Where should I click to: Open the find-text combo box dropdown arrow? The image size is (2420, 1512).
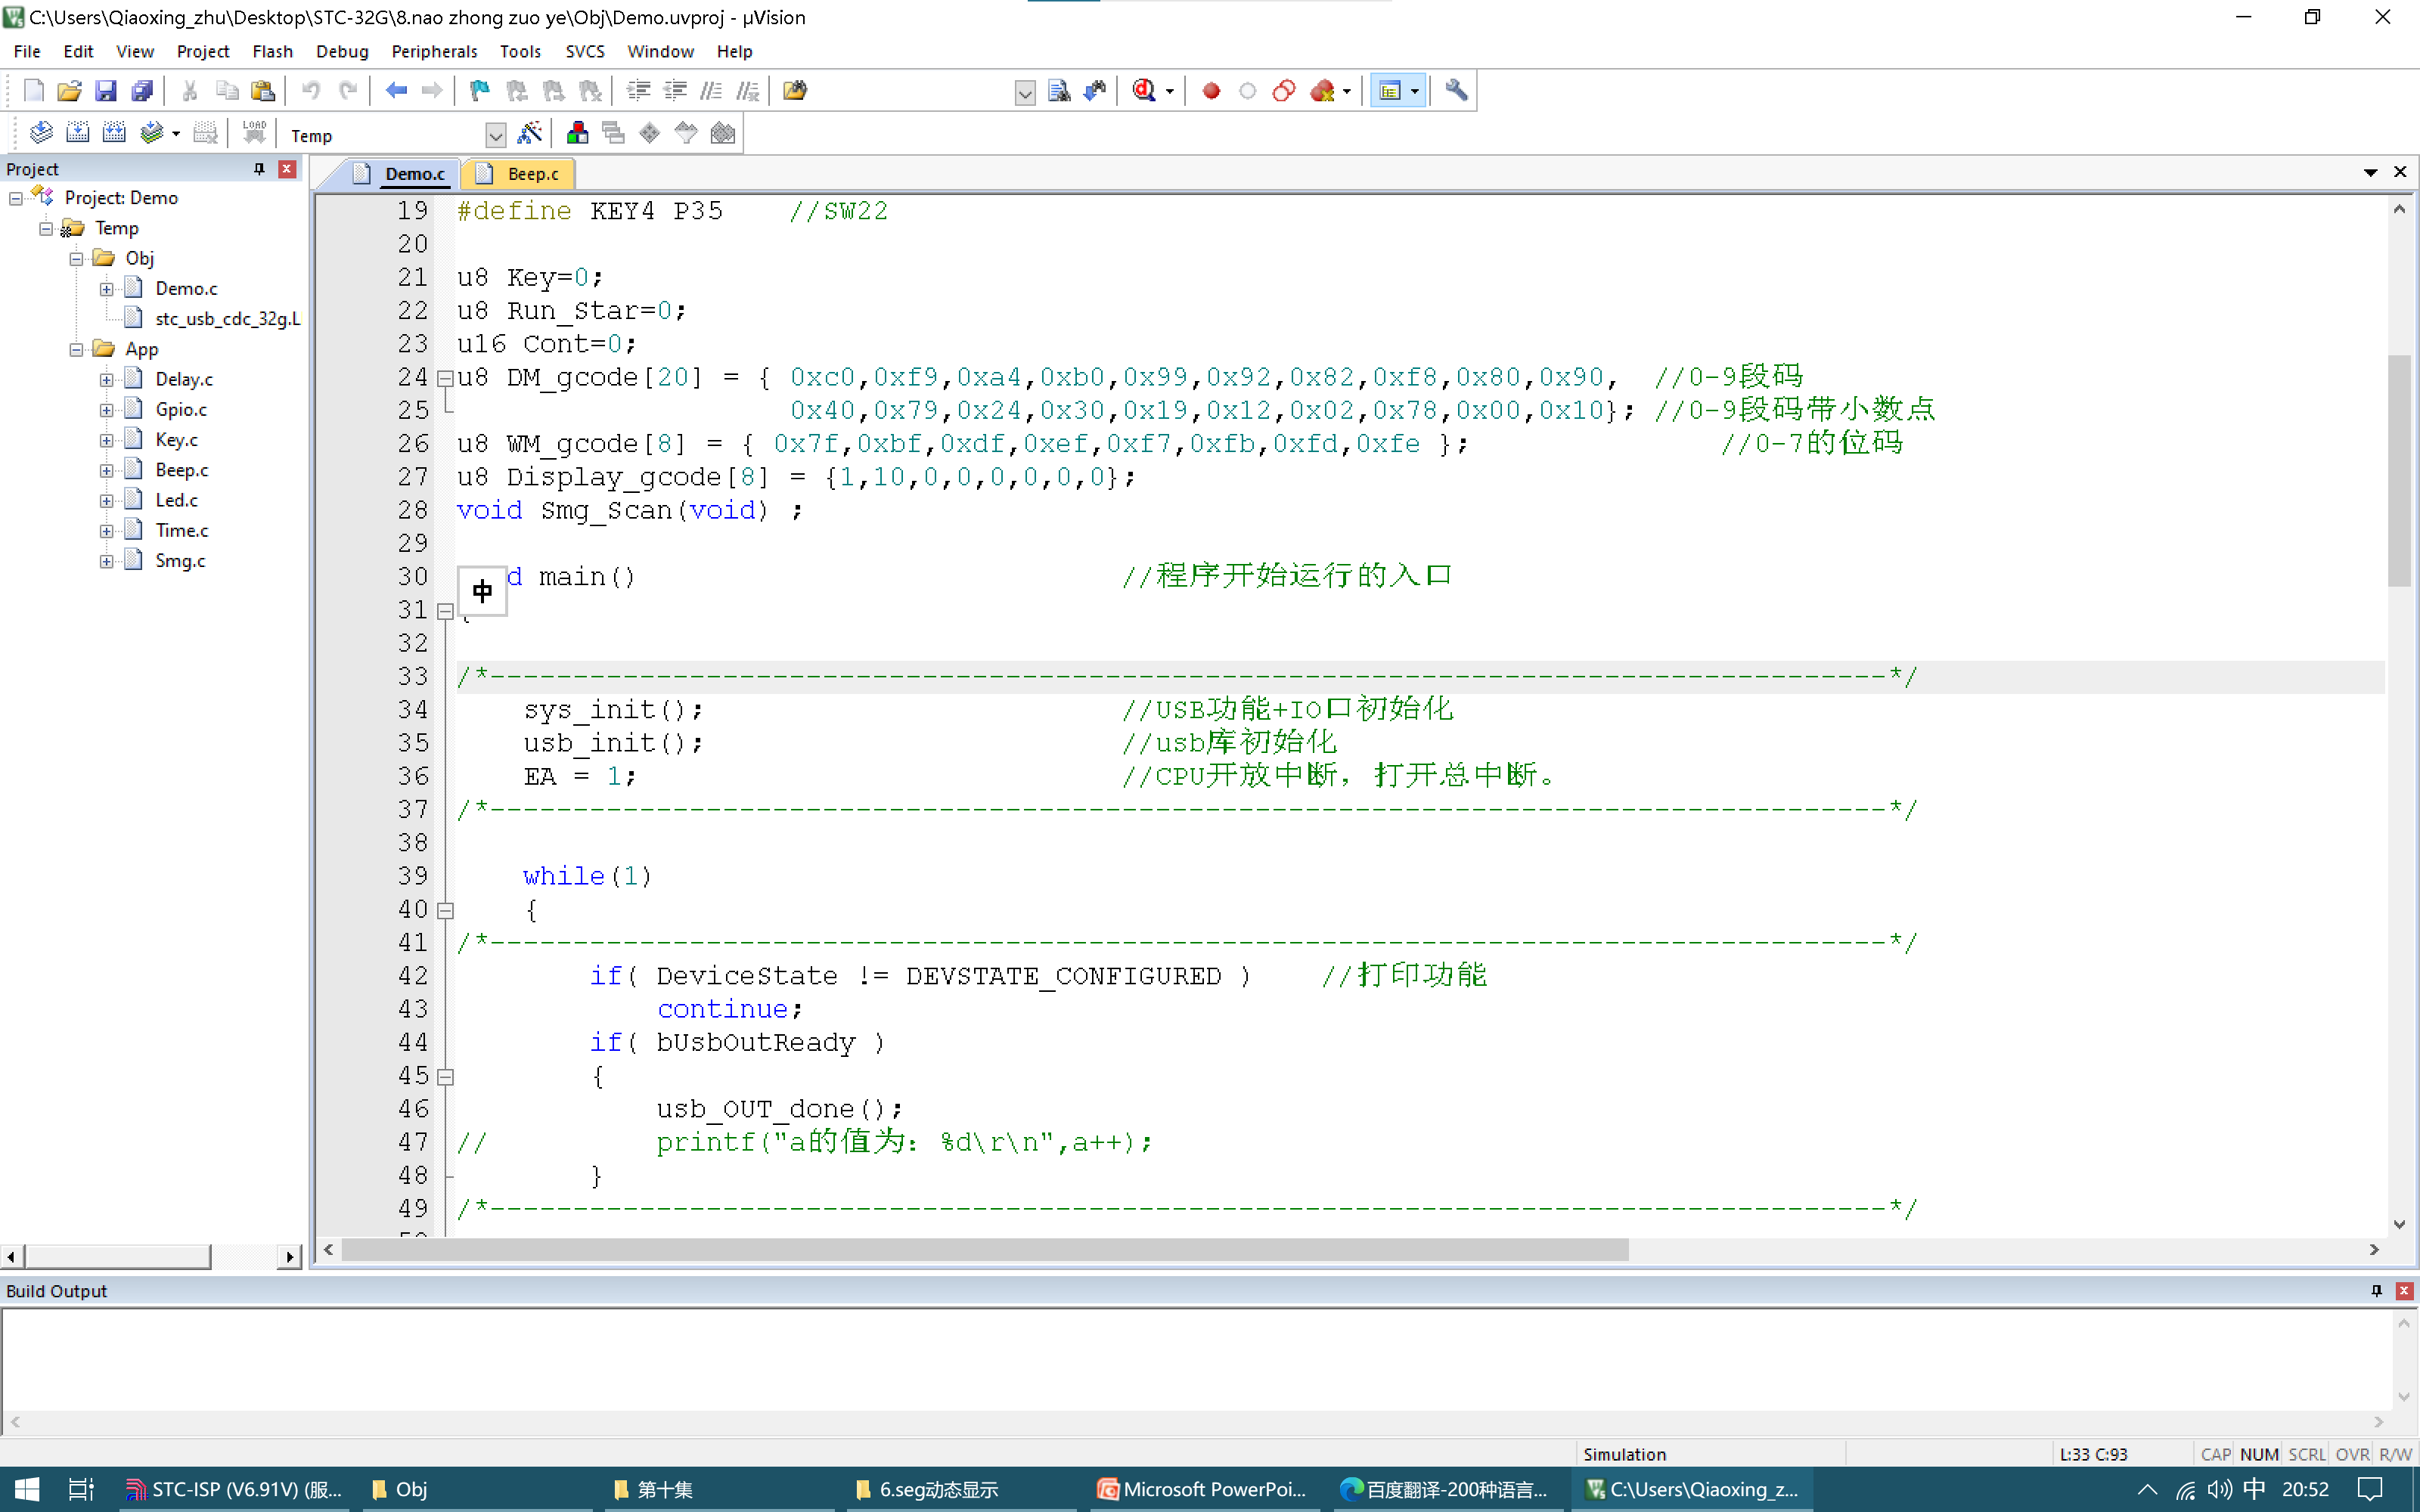click(1025, 93)
